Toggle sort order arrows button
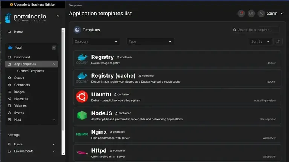Viewport: 289px width, 162px height. point(278,41)
